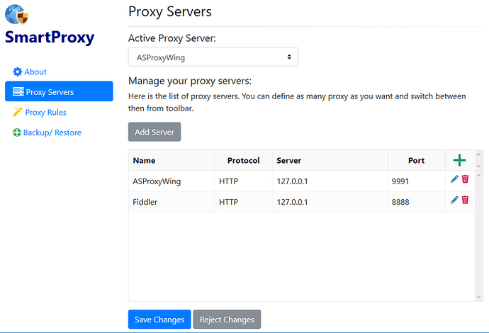Edit ASProxyWing server with pencil icon
This screenshot has height=333, width=489.
pos(454,180)
